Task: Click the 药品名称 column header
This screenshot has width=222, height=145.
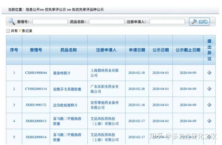Action: tap(69, 50)
